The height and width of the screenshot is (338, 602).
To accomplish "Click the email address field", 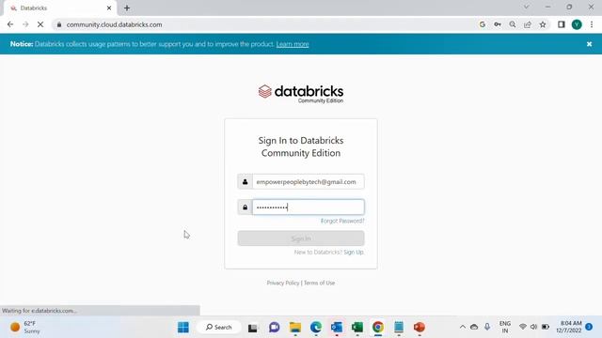I will tap(309, 181).
